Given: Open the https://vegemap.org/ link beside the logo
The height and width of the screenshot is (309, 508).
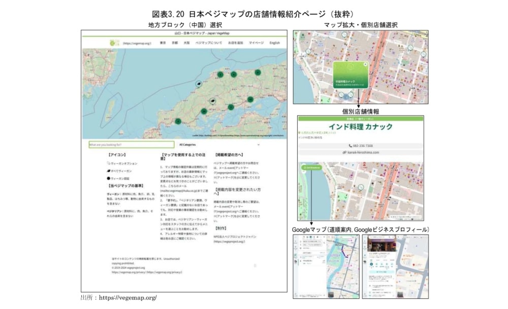Looking at the screenshot, I should [137, 43].
